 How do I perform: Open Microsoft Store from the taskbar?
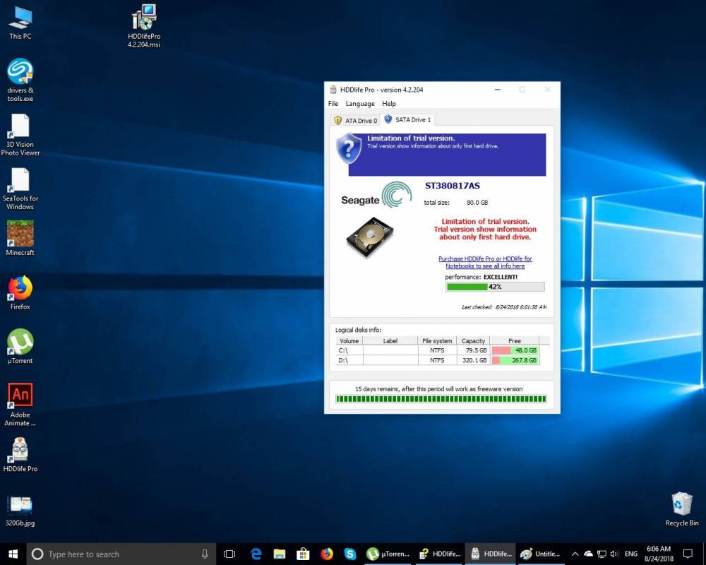pos(303,554)
